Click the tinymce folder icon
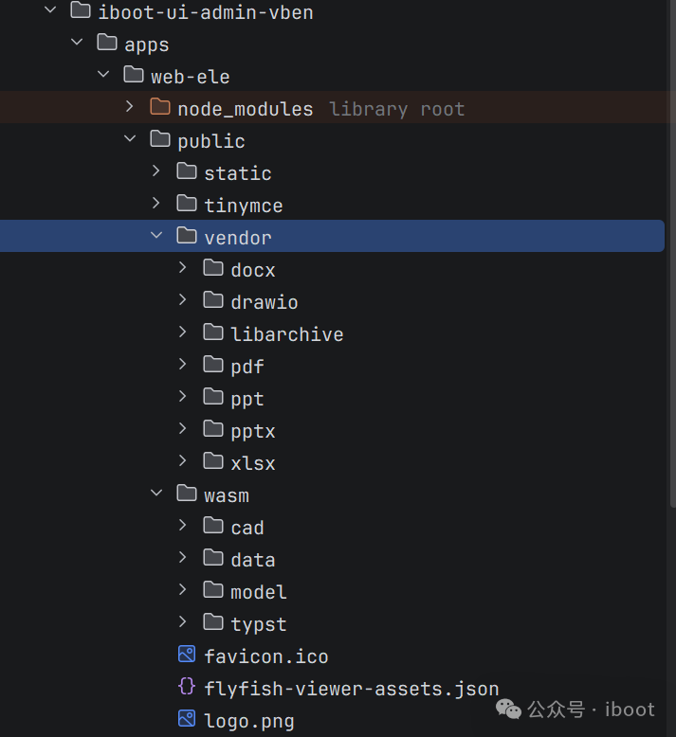 click(x=187, y=204)
